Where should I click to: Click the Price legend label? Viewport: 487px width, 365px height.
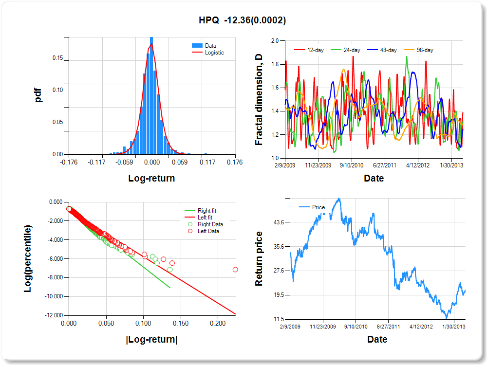click(x=318, y=207)
